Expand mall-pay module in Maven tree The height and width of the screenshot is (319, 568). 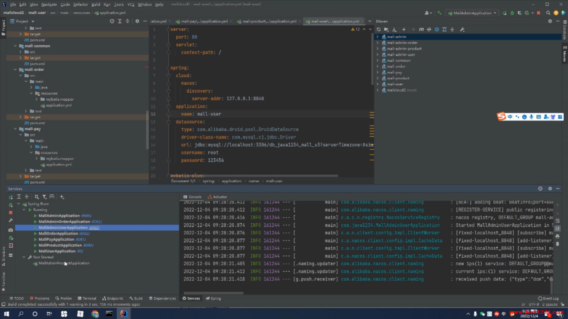377,72
